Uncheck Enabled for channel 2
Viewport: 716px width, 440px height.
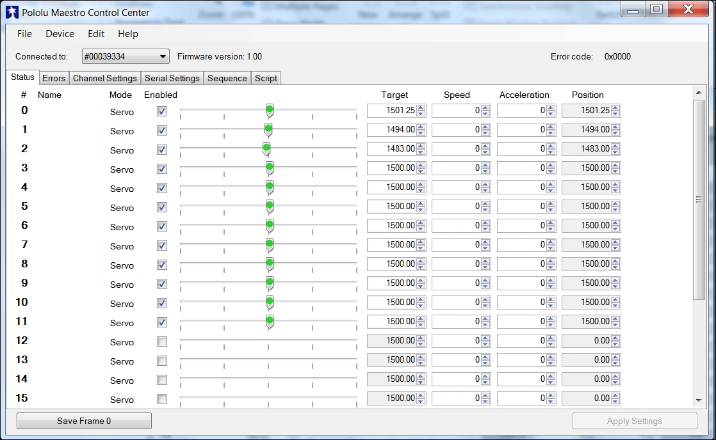[161, 150]
